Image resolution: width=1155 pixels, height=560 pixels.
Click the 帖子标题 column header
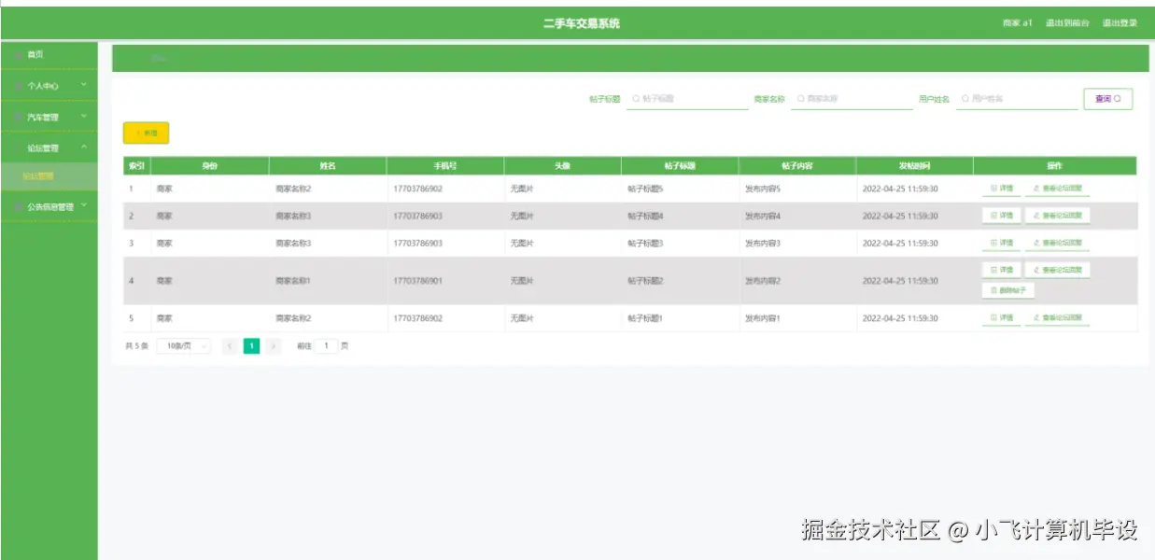(x=680, y=166)
